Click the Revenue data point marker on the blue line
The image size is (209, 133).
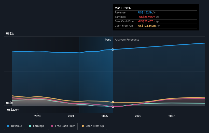[113, 49]
